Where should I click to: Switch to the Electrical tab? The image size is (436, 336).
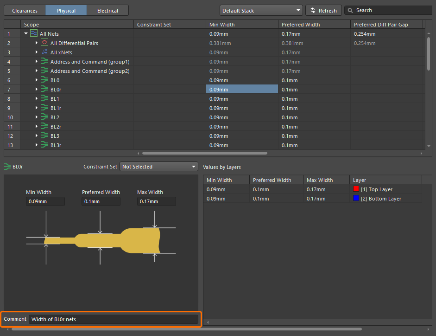point(107,10)
